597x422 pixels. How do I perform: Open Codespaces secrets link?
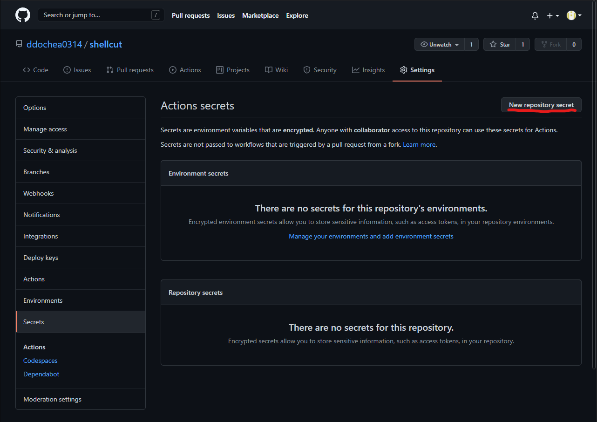pos(41,361)
